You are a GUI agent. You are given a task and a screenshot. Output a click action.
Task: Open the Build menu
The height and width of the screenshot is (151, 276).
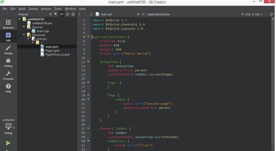[x=22, y=9]
